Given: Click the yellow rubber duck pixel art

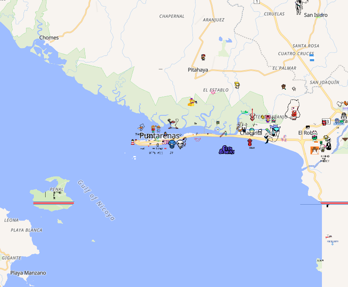Looking at the screenshot, I should (263, 117).
